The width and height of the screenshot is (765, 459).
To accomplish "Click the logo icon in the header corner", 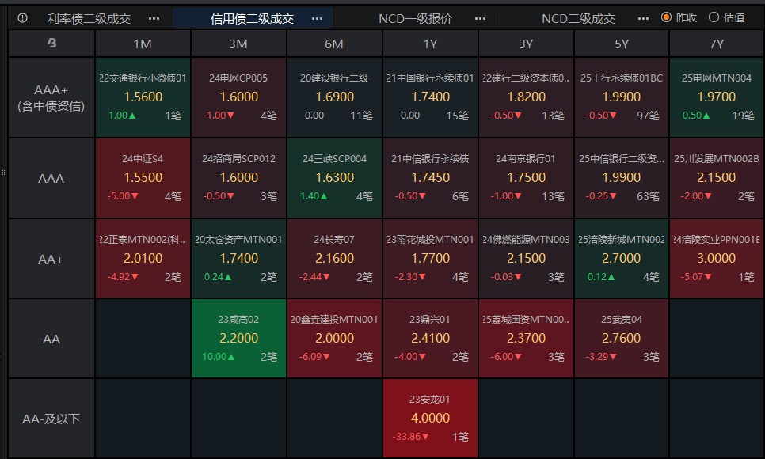I will click(51, 44).
